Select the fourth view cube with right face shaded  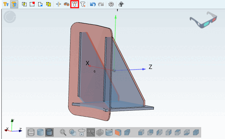pos(169,132)
